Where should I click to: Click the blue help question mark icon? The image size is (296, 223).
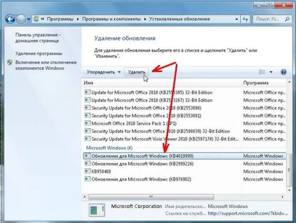click(x=284, y=72)
